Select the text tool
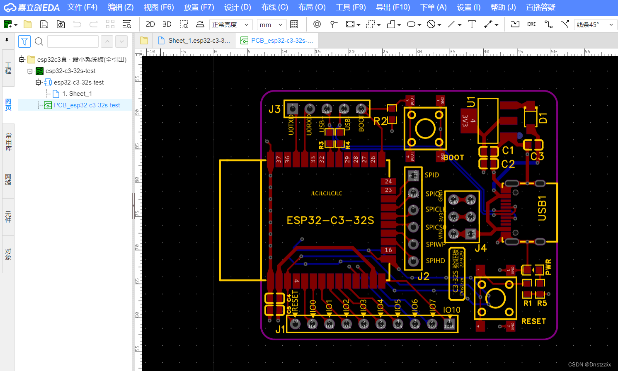Screen dimensions: 618x371 (x=472, y=24)
